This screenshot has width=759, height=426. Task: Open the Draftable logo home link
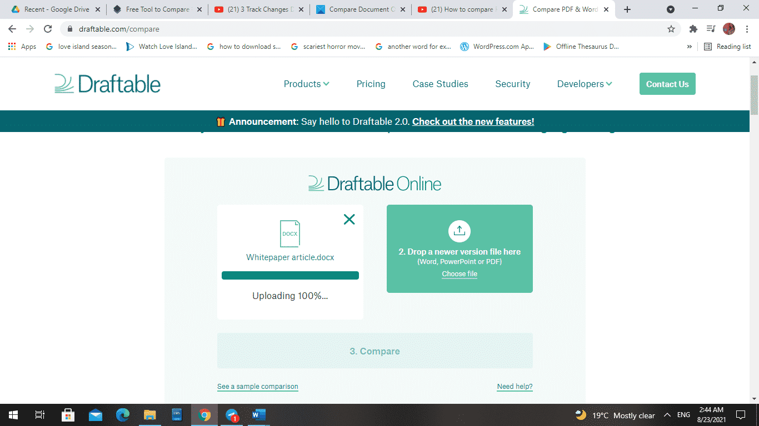pyautogui.click(x=107, y=84)
